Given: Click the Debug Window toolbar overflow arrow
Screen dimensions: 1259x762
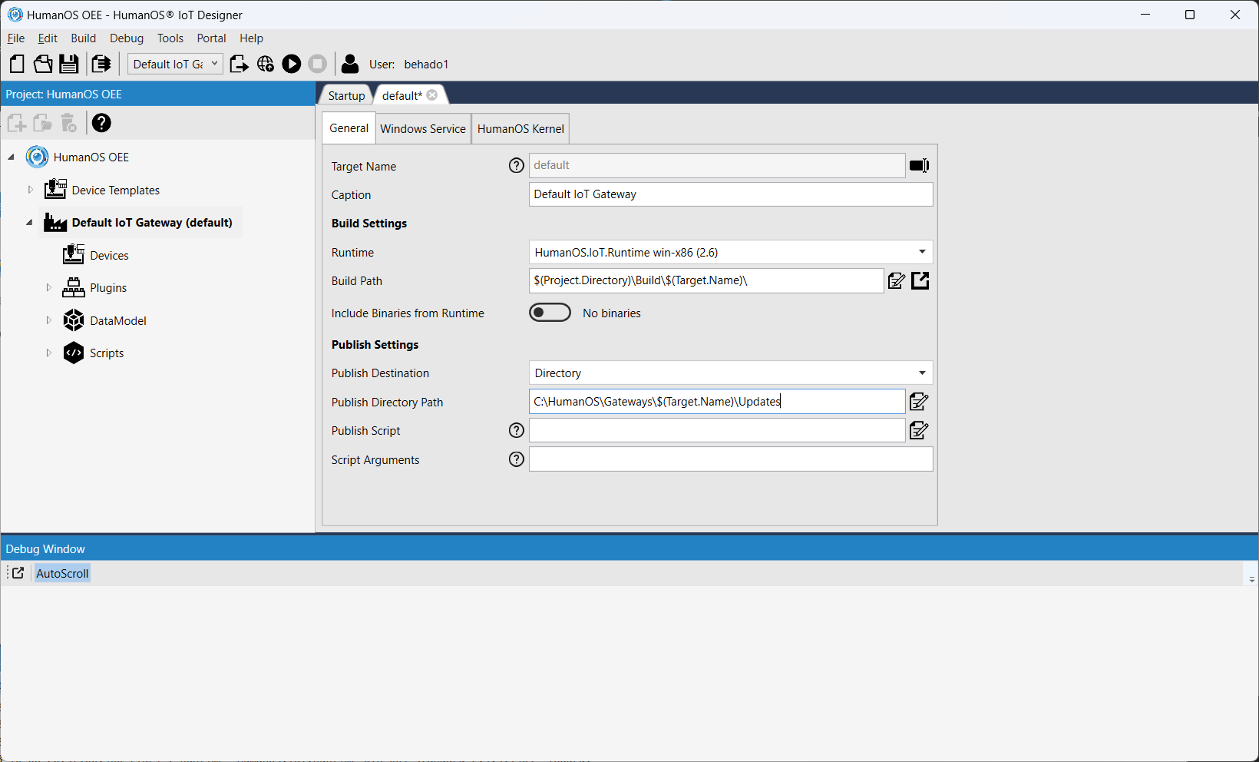Looking at the screenshot, I should pyautogui.click(x=1251, y=578).
